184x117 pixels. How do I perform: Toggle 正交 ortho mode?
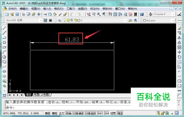pyautogui.click(x=62, y=113)
